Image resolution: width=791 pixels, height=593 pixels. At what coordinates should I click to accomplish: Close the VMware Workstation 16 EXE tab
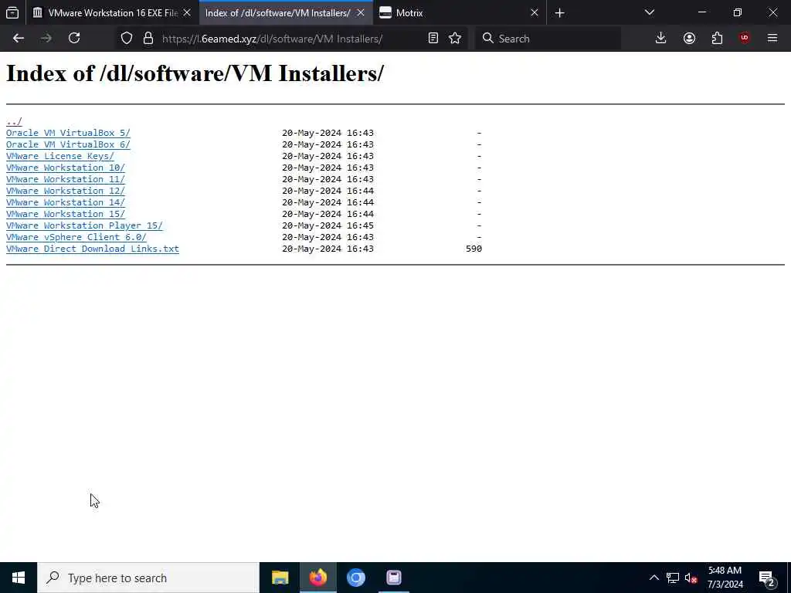click(187, 13)
